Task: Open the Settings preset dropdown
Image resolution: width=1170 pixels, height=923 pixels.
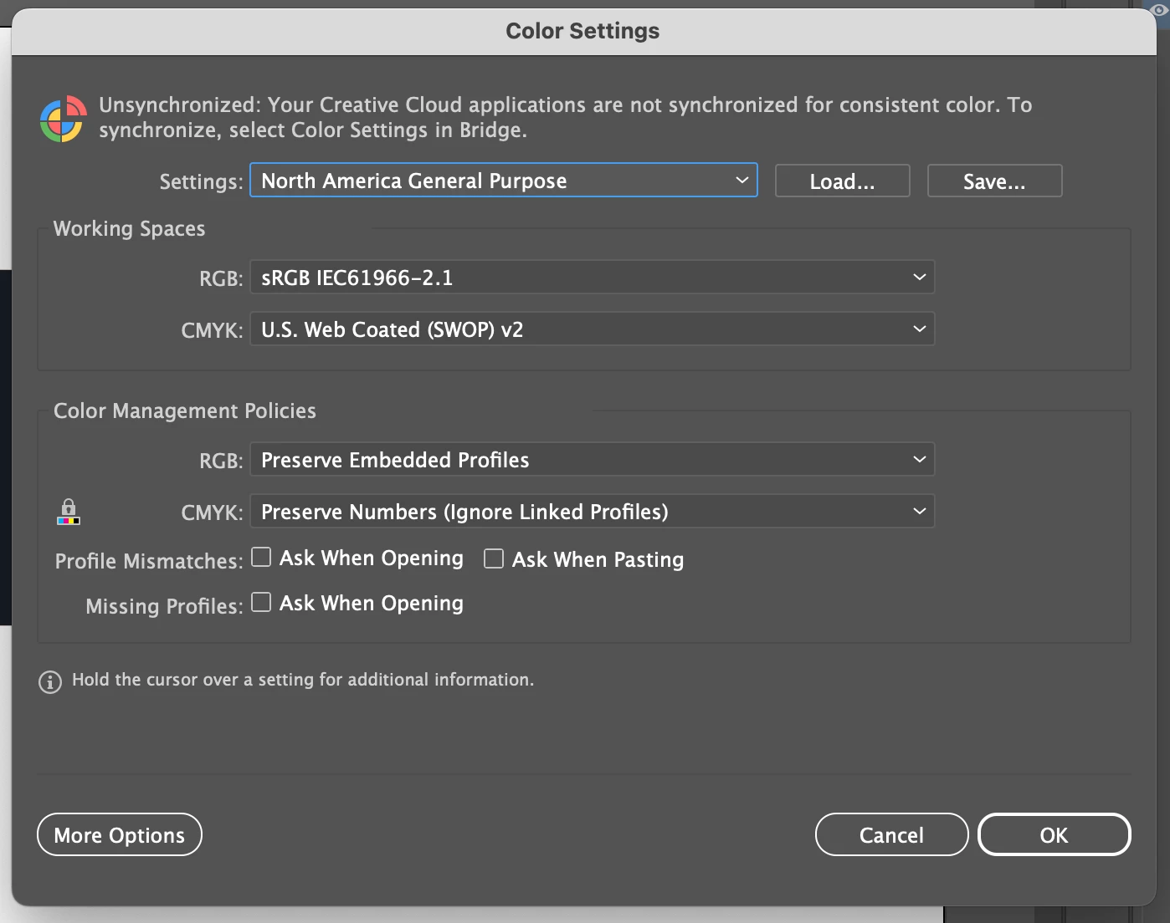Action: (504, 181)
